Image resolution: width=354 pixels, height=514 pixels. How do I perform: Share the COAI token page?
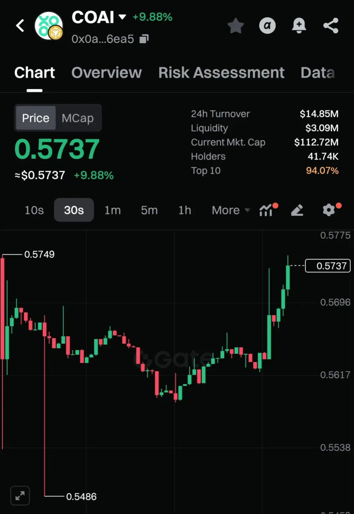tap(331, 25)
